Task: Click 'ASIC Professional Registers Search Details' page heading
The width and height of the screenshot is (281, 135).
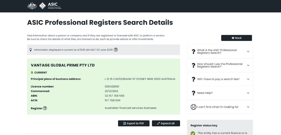Action: pos(100,23)
